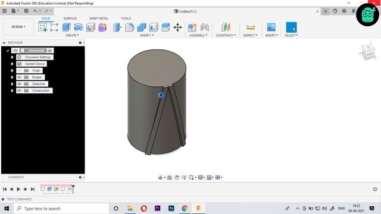The height and width of the screenshot is (214, 381).
Task: Jump to timeline beginning
Action: point(5,189)
